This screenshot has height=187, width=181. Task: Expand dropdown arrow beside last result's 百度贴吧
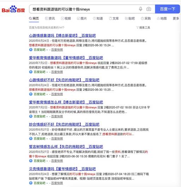click(47, 183)
